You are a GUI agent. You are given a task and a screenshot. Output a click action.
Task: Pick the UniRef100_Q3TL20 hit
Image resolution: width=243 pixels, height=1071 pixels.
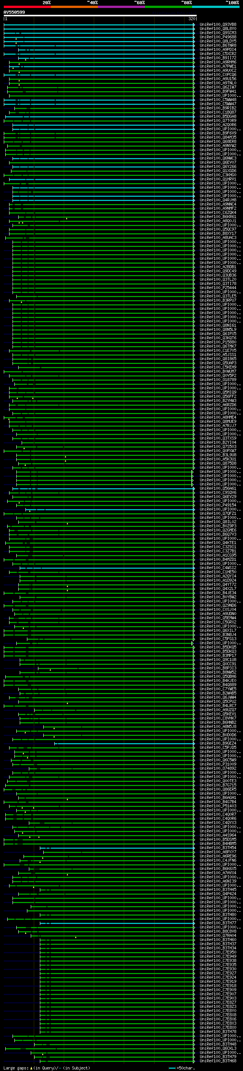coord(218,279)
